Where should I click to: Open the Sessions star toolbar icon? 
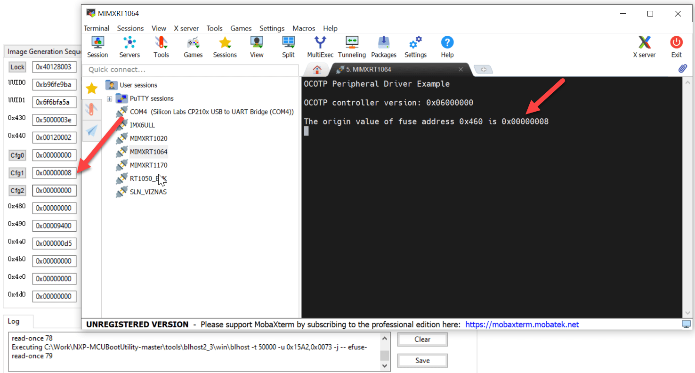coord(225,47)
